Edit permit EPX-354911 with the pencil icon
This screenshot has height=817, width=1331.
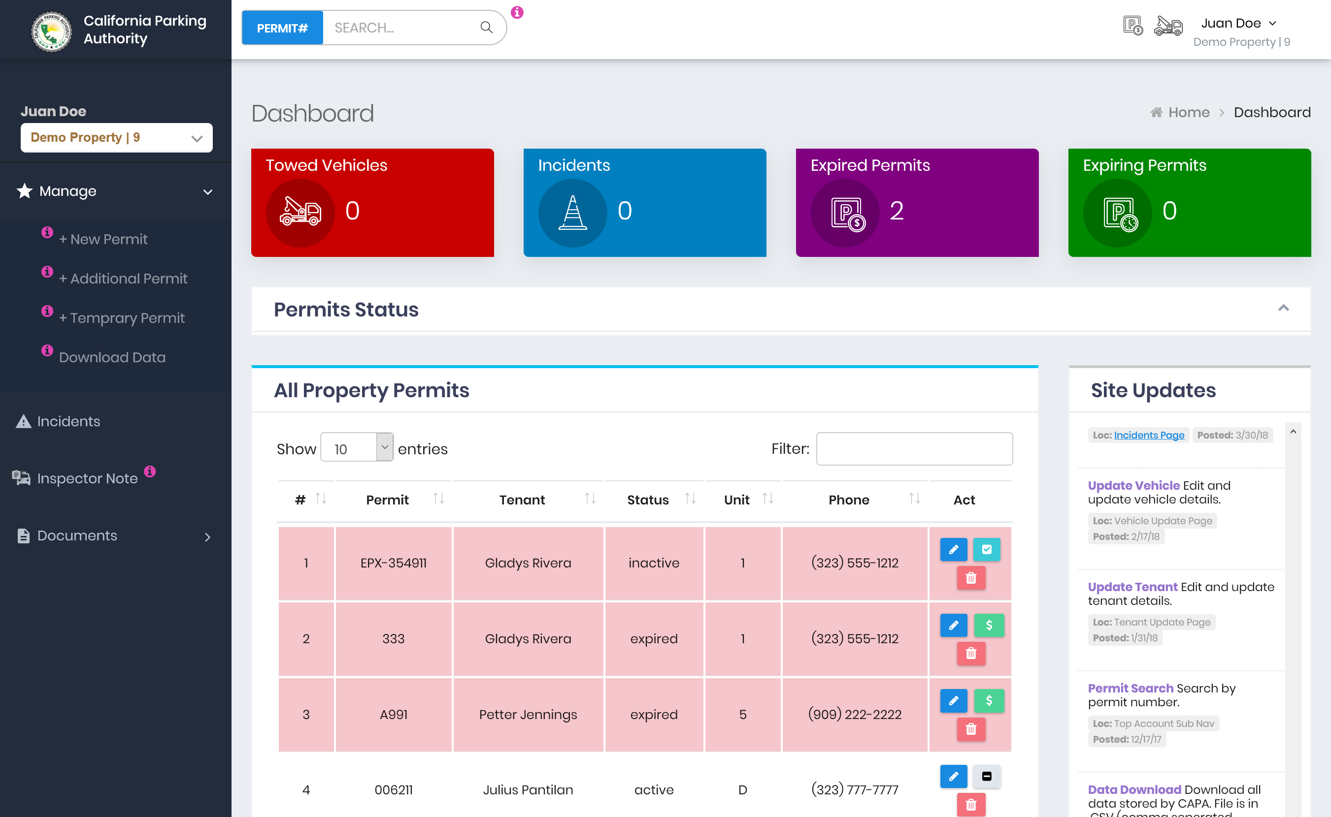(x=953, y=550)
